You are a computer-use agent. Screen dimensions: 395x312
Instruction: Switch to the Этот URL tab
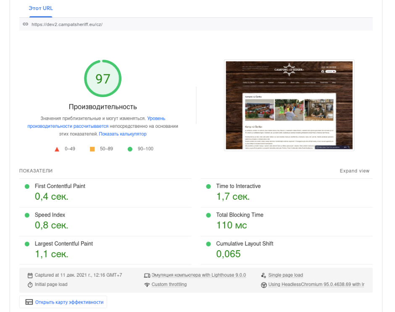pos(40,8)
